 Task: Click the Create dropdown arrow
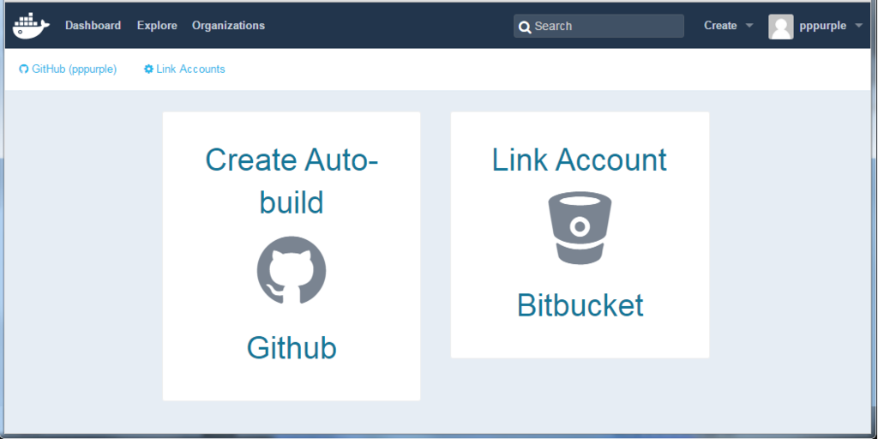pyautogui.click(x=749, y=26)
